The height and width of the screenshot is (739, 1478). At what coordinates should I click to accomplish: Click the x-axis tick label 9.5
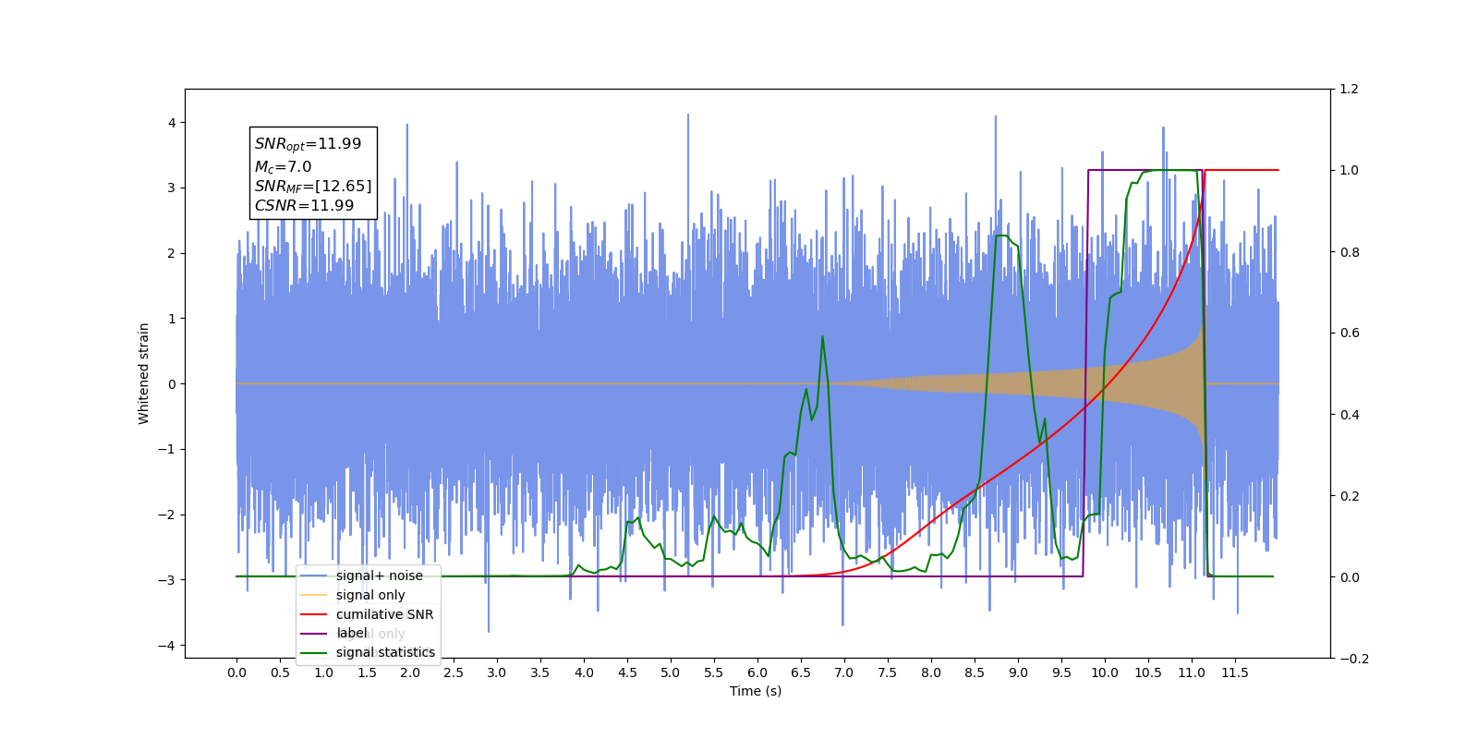coord(1061,672)
